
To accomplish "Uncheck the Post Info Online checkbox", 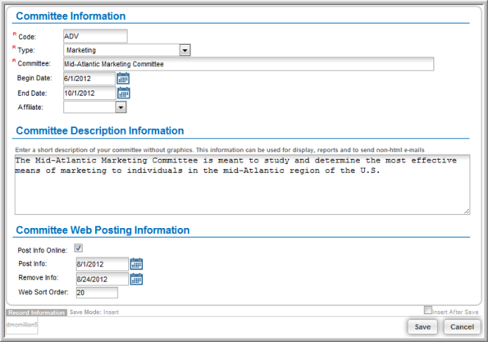I will pyautogui.click(x=78, y=248).
